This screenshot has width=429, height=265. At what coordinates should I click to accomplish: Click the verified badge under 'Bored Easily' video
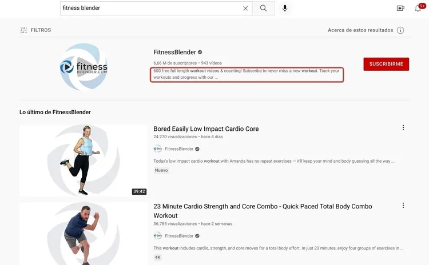[197, 149]
